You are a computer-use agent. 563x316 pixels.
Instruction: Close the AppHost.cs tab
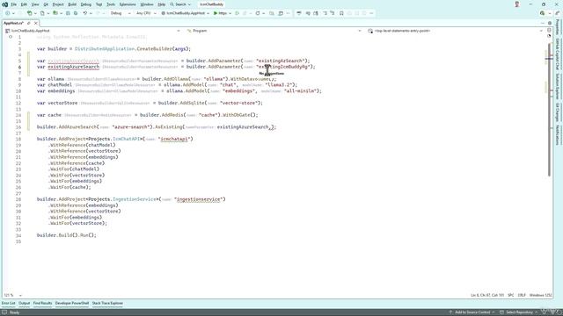pyautogui.click(x=35, y=23)
